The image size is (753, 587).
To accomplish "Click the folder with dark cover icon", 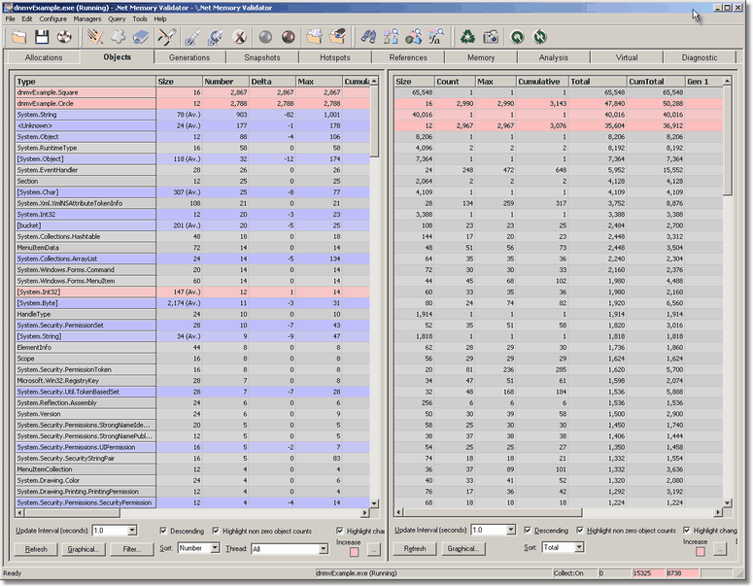I will (x=337, y=37).
